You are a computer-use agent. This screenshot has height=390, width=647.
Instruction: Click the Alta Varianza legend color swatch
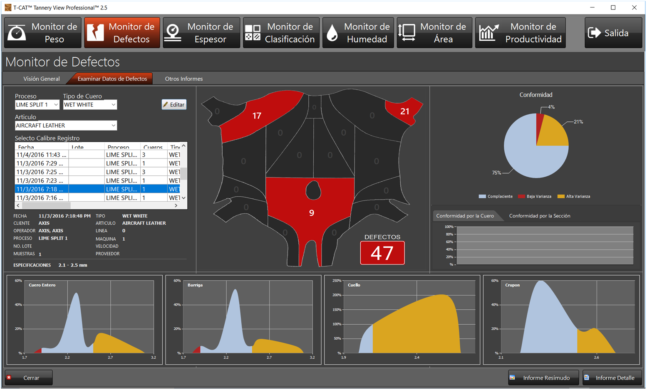point(561,196)
